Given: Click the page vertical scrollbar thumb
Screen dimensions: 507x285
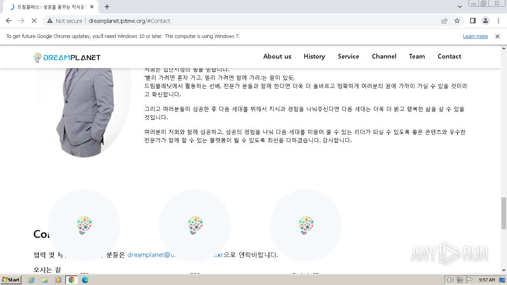Looking at the screenshot, I should (x=504, y=213).
